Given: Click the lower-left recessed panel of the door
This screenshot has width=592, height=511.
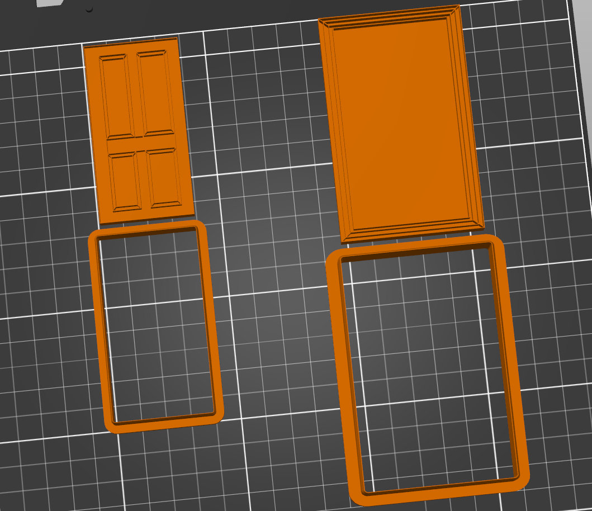Looking at the screenshot, I should point(125,182).
